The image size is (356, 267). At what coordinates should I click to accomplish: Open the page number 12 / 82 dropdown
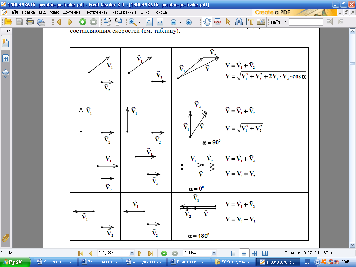pyautogui.click(x=132, y=253)
